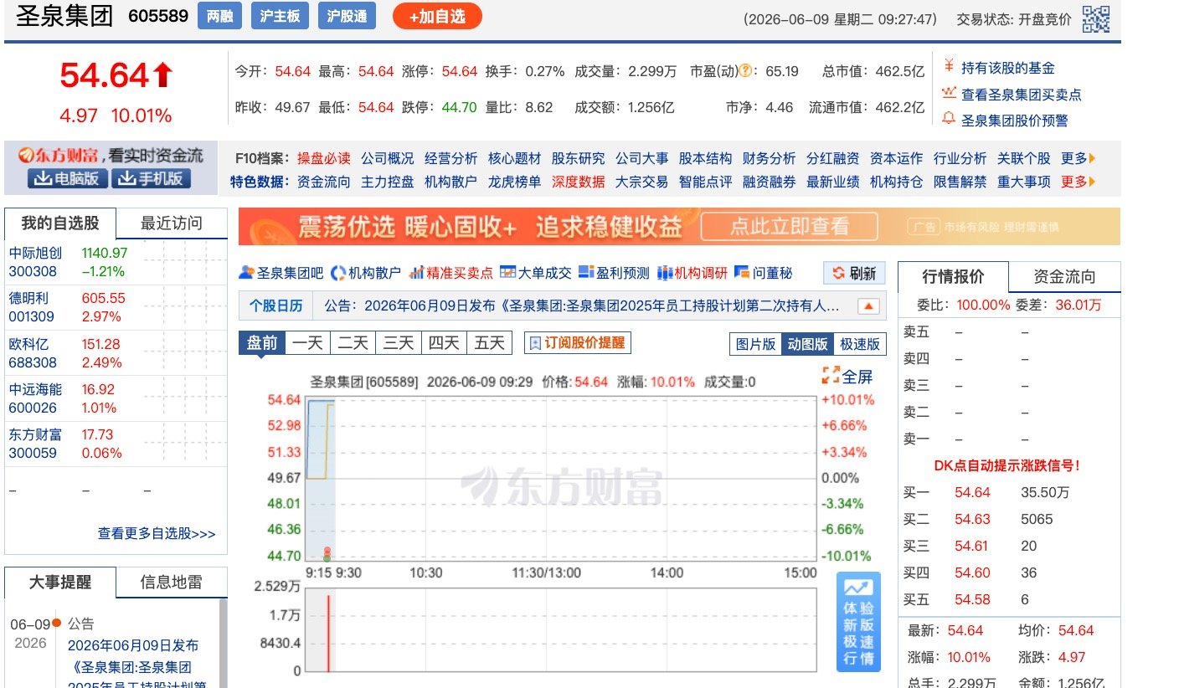The height and width of the screenshot is (688, 1179).
Task: Switch to 资金流向 tab in quote panel
Action: 1064,277
